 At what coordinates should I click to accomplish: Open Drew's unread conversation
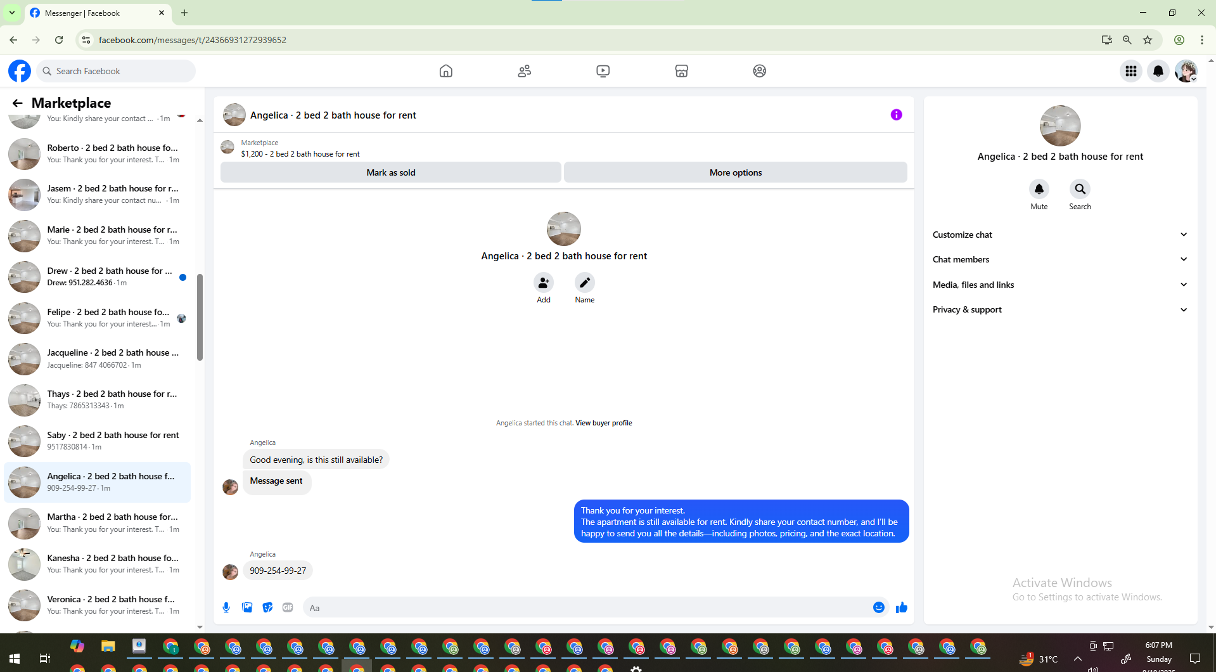[97, 277]
